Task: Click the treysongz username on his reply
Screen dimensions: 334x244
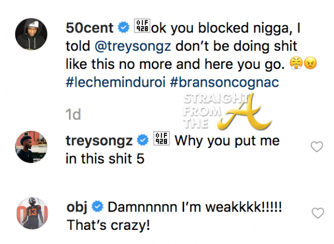Action: point(99,140)
